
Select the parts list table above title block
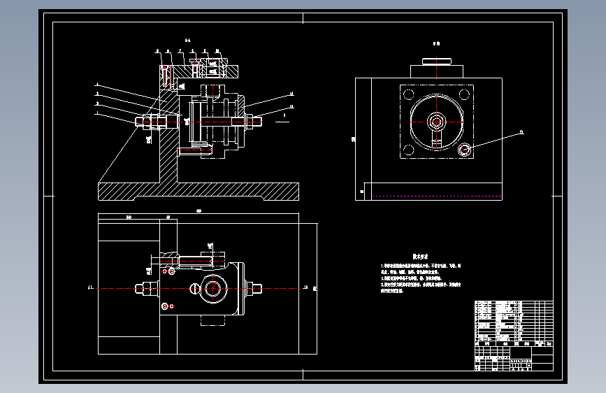[514, 323]
